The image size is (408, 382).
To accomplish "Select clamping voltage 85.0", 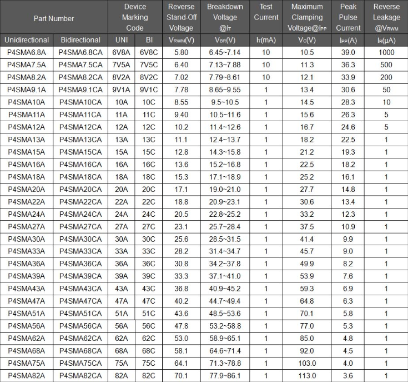I will (x=307, y=339).
